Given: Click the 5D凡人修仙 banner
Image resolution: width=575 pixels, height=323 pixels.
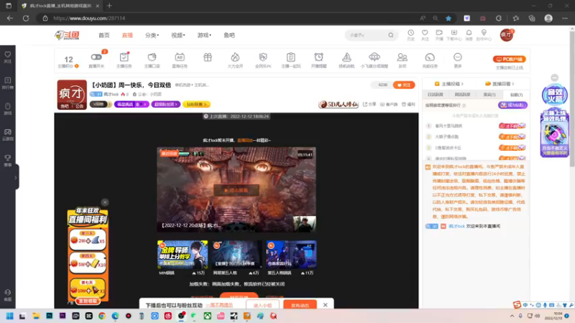Looking at the screenshot, I should [339, 104].
